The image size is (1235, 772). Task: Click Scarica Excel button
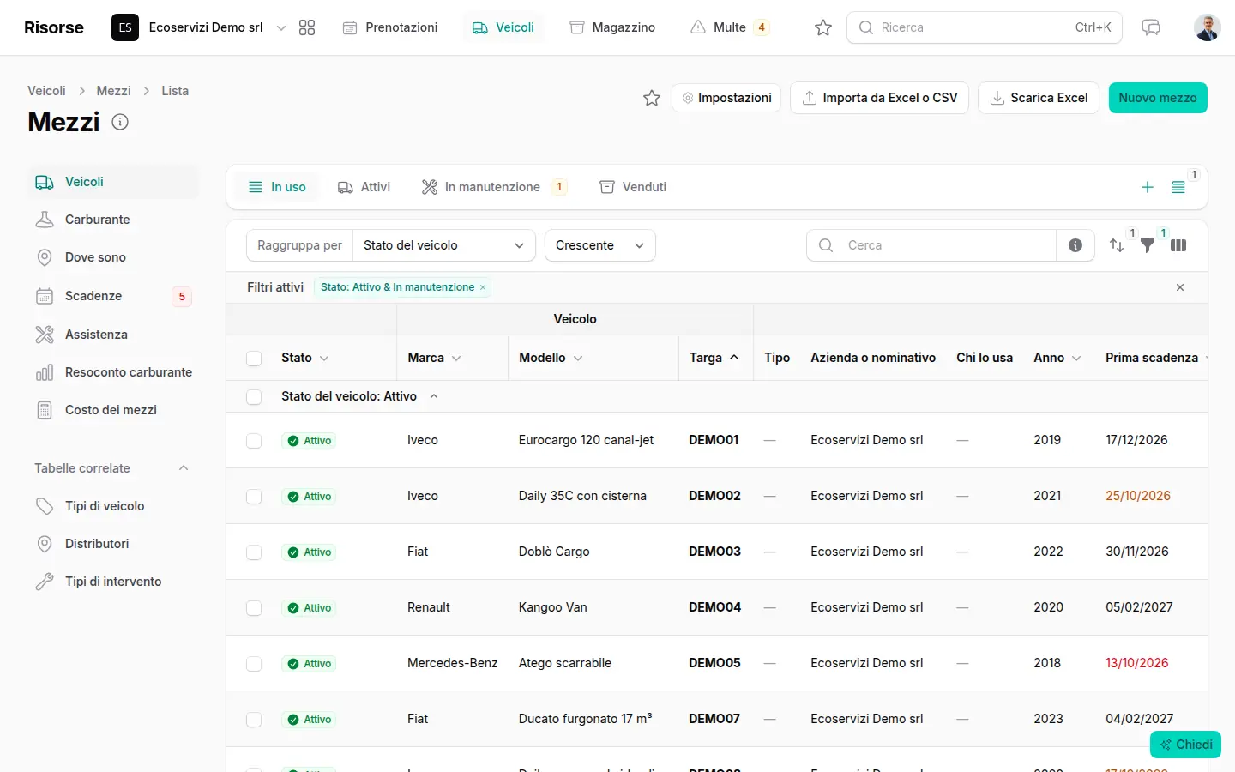[1039, 98]
